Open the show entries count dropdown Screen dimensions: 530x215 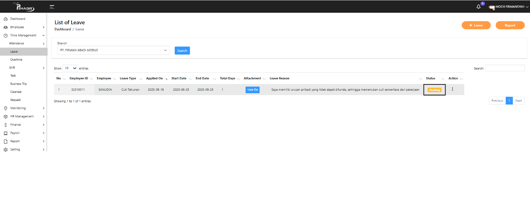(70, 68)
